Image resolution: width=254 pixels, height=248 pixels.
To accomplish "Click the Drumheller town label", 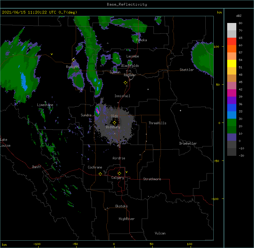I will click(188, 143).
